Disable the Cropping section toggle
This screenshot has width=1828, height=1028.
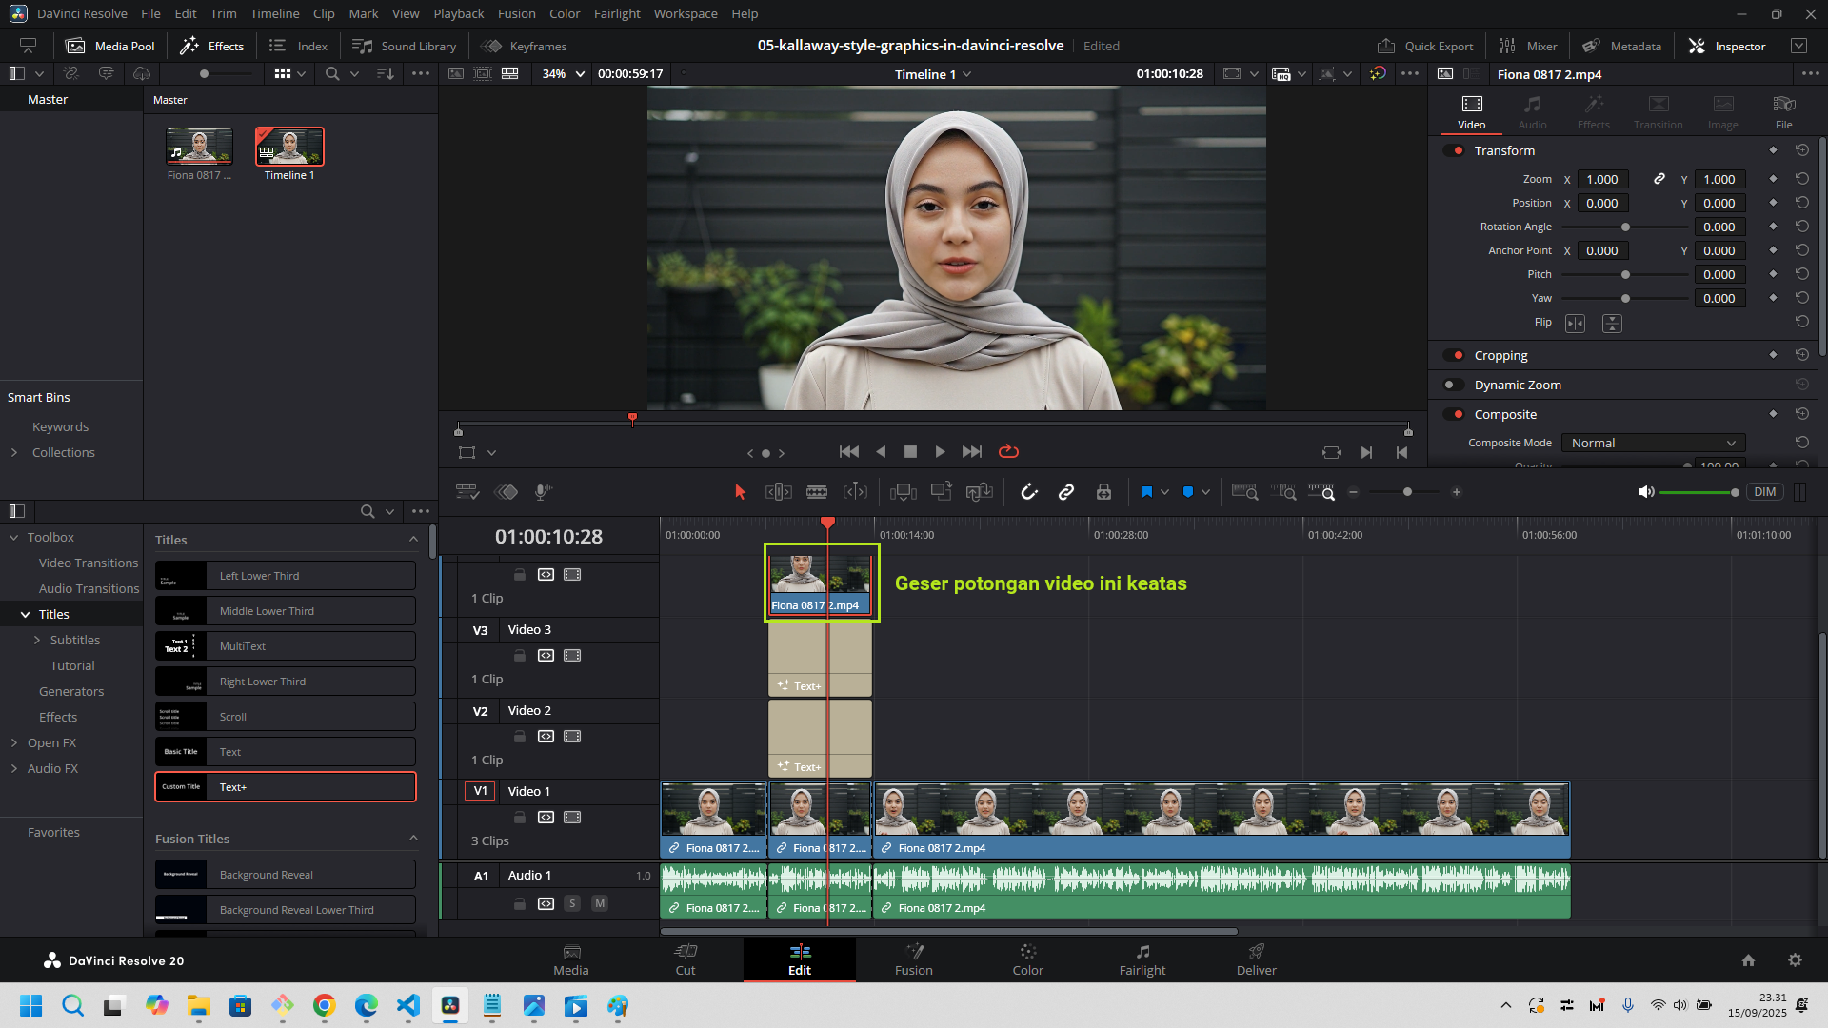point(1453,356)
